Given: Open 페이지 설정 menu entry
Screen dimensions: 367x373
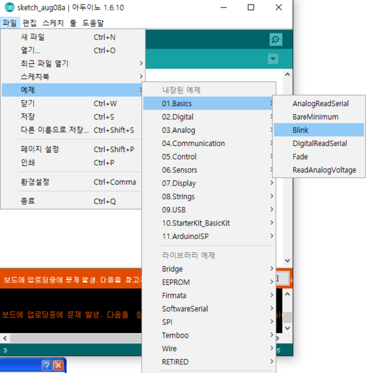Looking at the screenshot, I should [73, 149].
